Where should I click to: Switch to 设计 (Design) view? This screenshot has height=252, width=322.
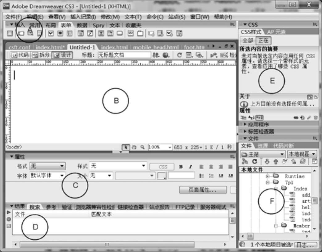pos(62,55)
